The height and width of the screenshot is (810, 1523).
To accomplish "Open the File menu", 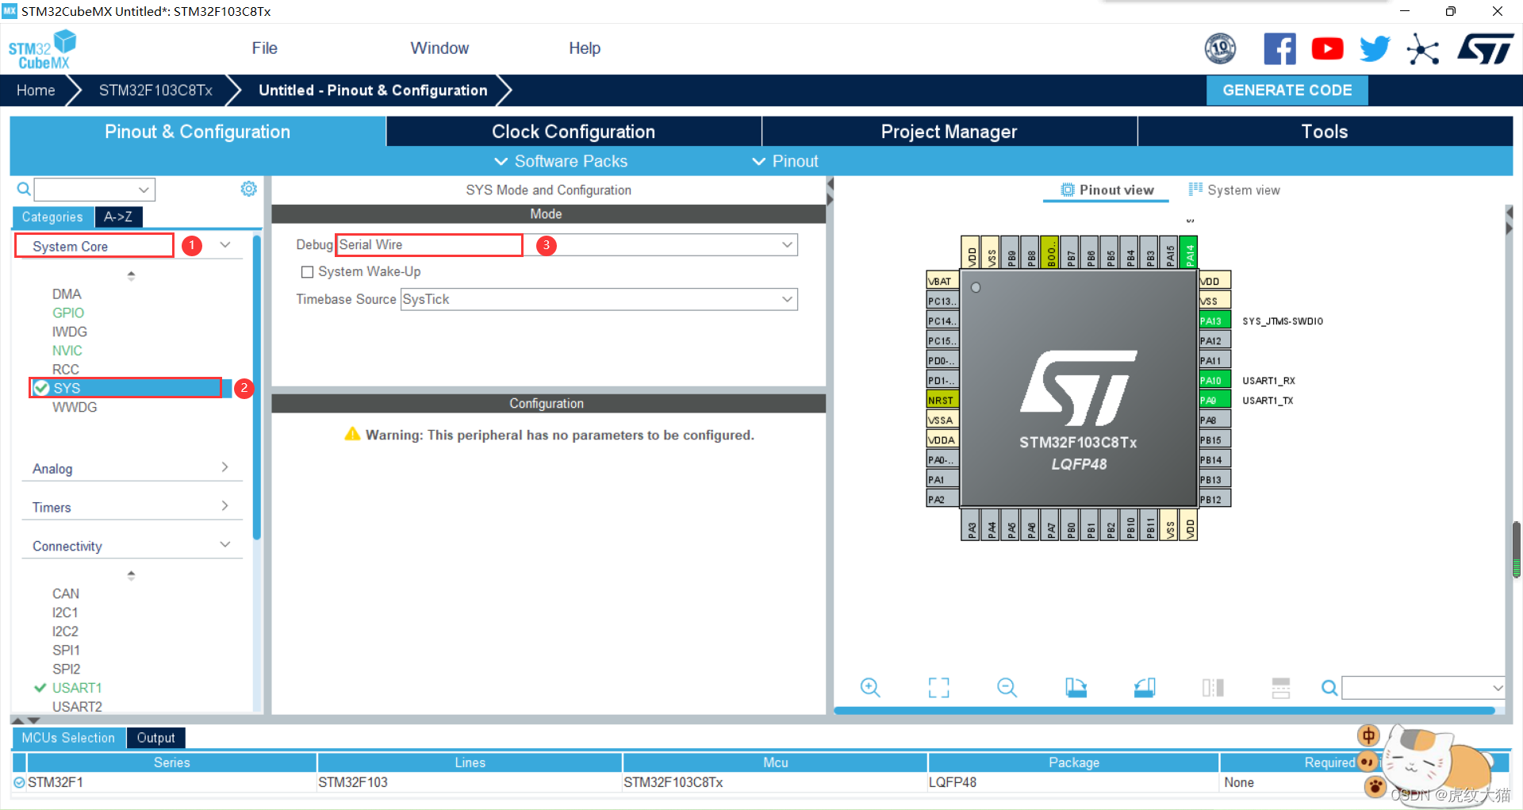I will pyautogui.click(x=264, y=48).
